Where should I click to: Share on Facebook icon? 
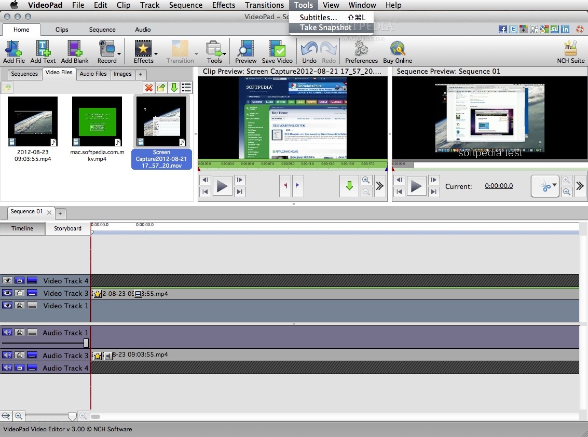point(503,29)
